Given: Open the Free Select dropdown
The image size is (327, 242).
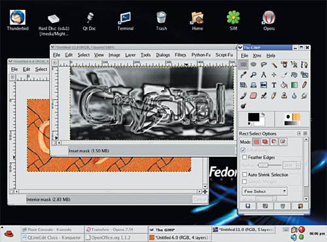Looking at the screenshot, I should (x=264, y=192).
